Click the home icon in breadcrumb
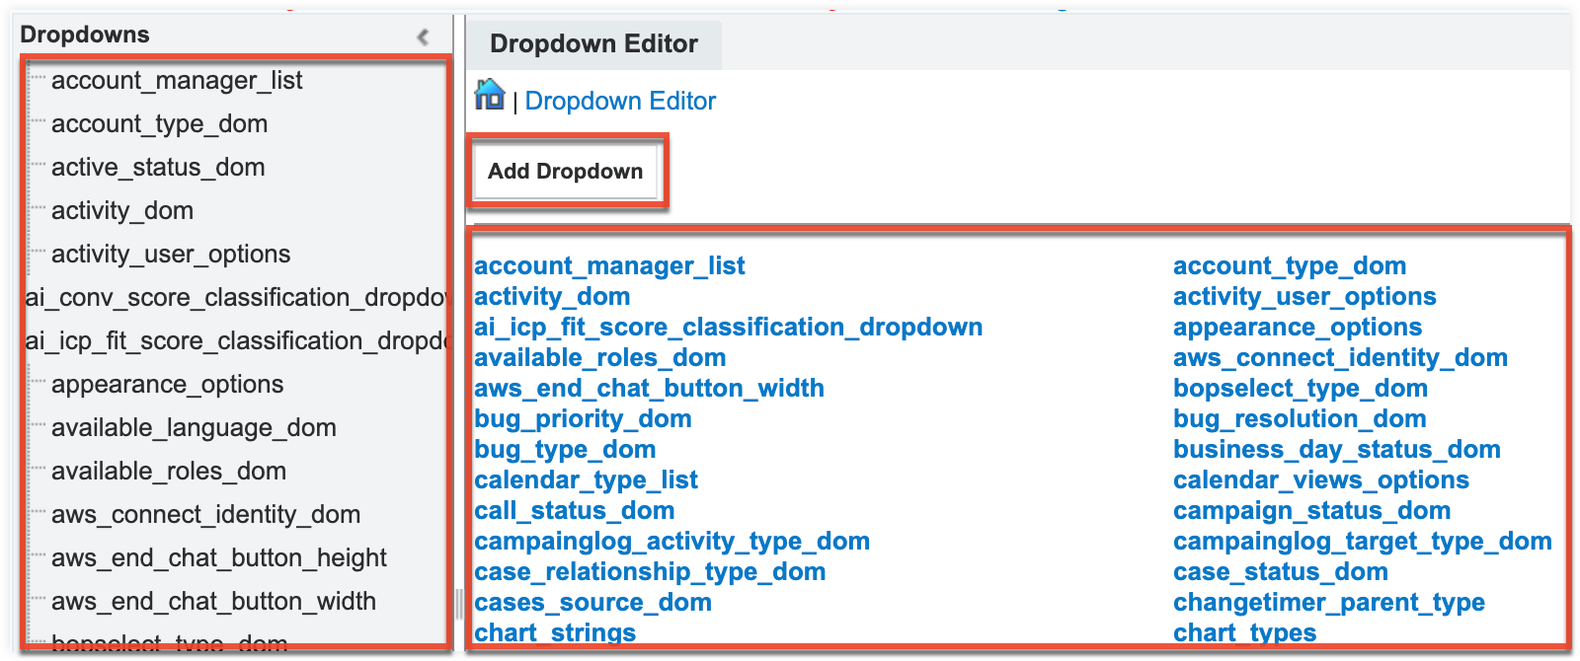The width and height of the screenshot is (1580, 661). 489,96
